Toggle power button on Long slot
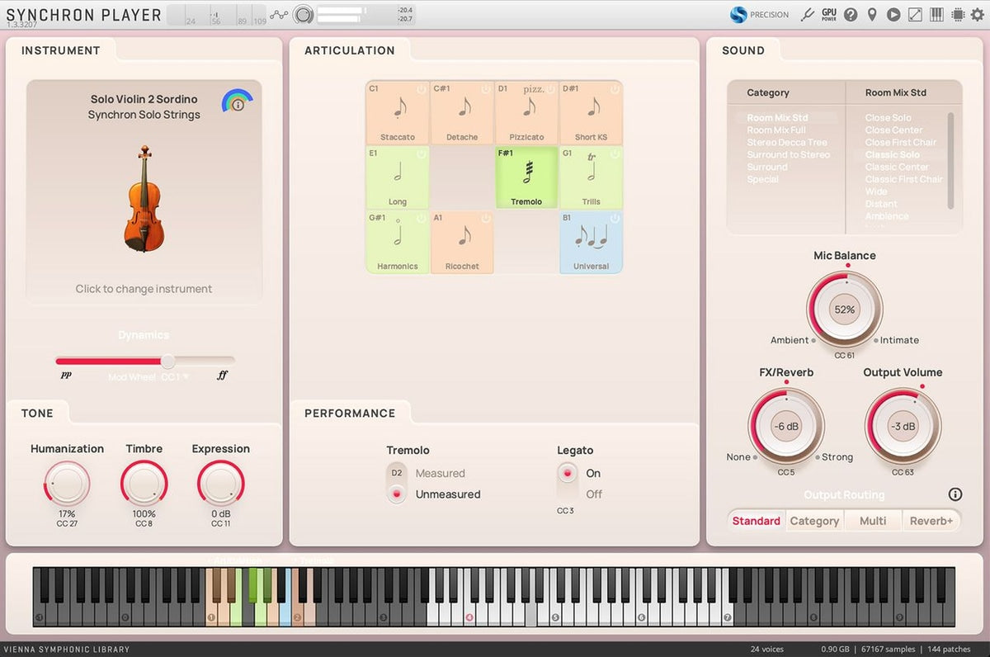 click(421, 154)
